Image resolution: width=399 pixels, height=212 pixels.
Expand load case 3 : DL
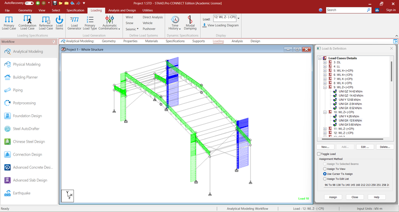pyautogui.click(x=325, y=62)
